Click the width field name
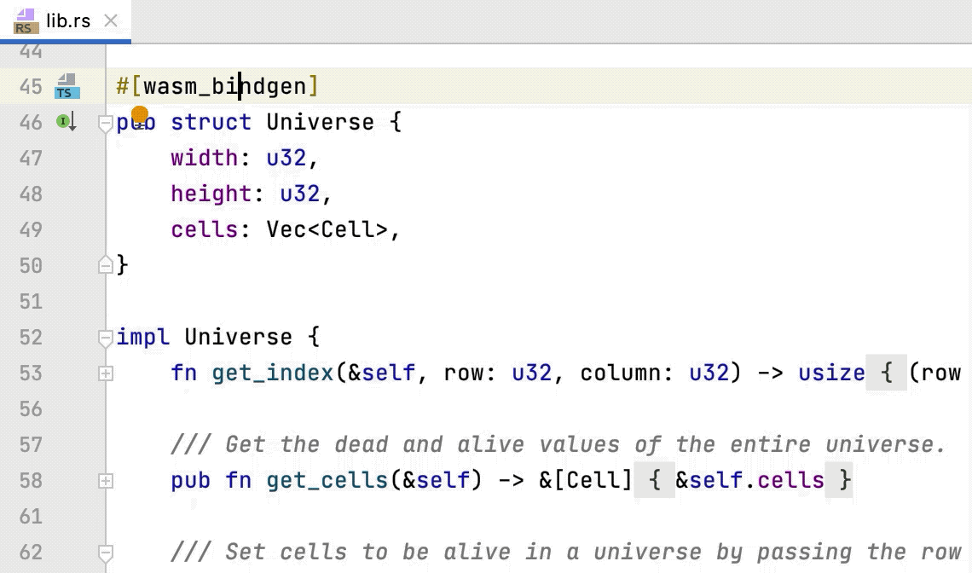 click(x=204, y=158)
